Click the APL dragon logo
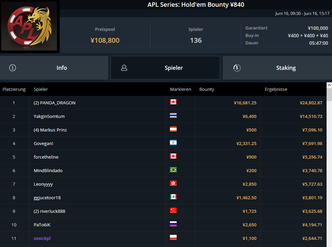This screenshot has width=332, height=247. pyautogui.click(x=29, y=26)
